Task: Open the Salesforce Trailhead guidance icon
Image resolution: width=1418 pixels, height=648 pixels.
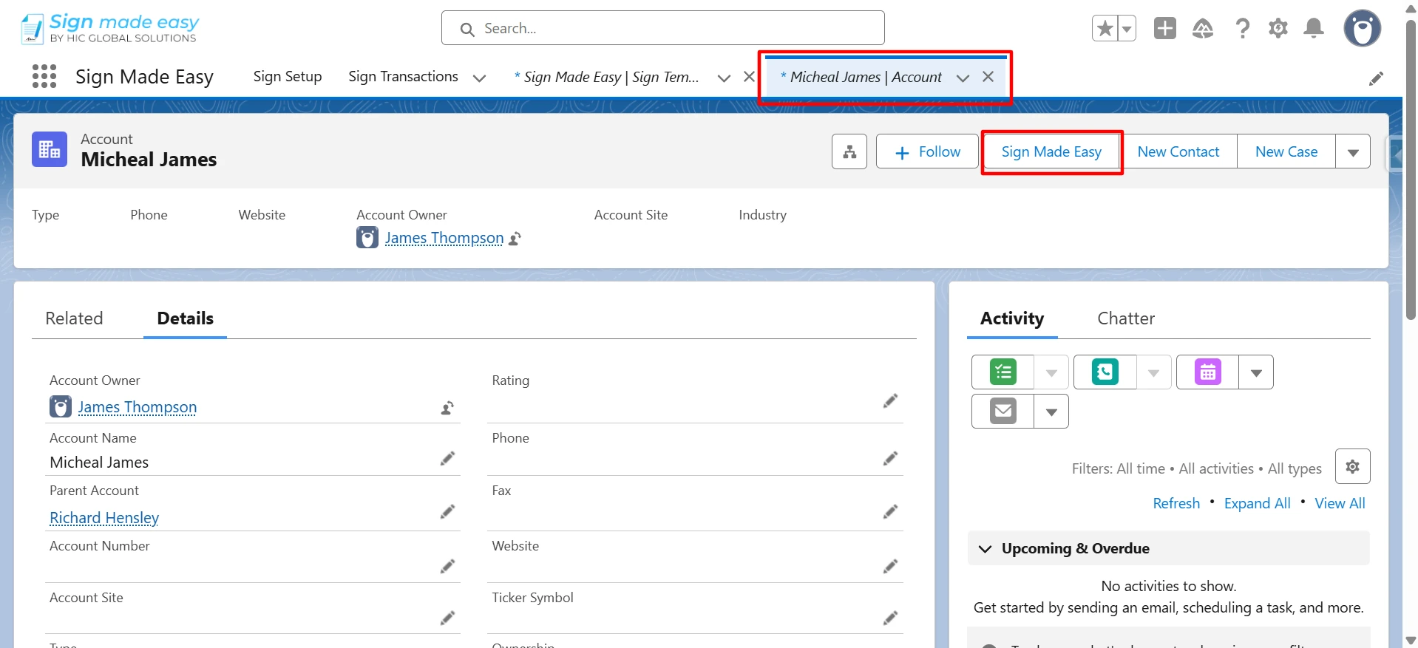Action: 1203,29
